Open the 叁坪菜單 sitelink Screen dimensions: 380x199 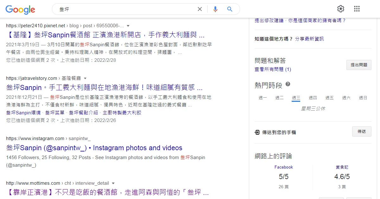pos(55,112)
